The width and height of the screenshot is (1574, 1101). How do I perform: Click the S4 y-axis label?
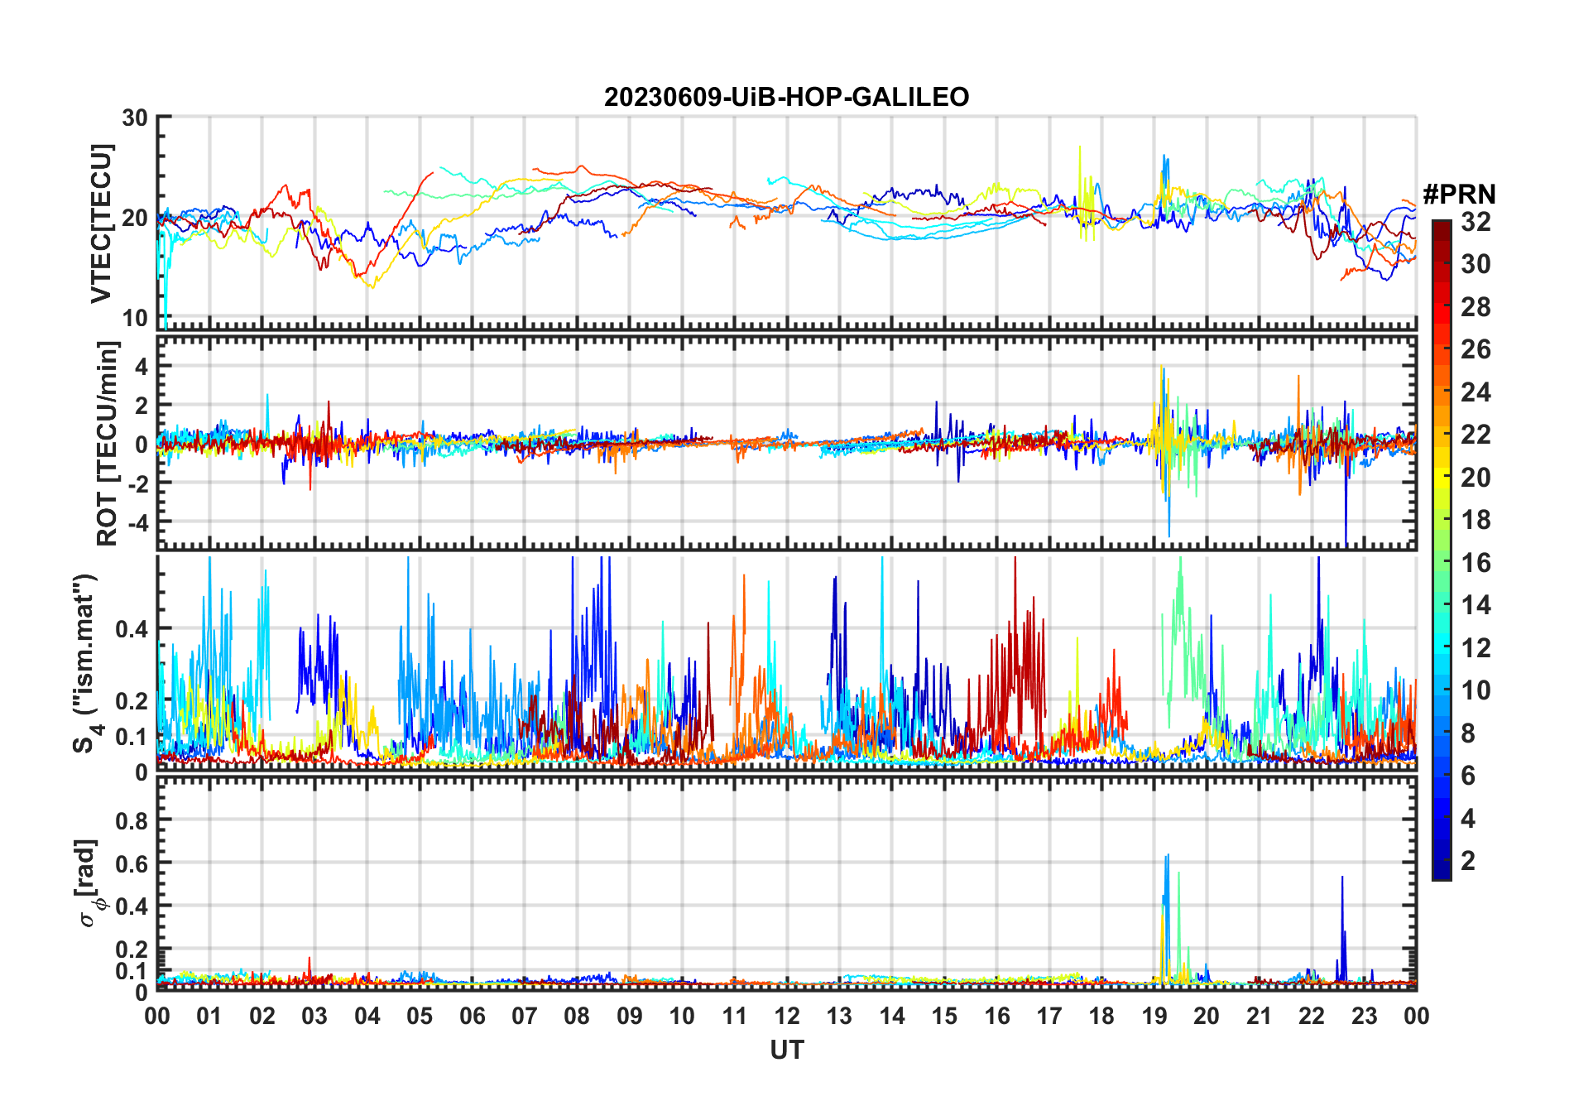(86, 663)
